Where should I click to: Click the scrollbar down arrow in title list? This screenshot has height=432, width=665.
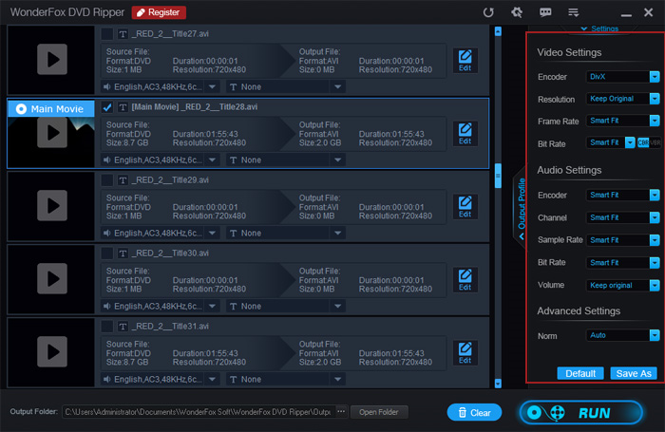coord(498,384)
